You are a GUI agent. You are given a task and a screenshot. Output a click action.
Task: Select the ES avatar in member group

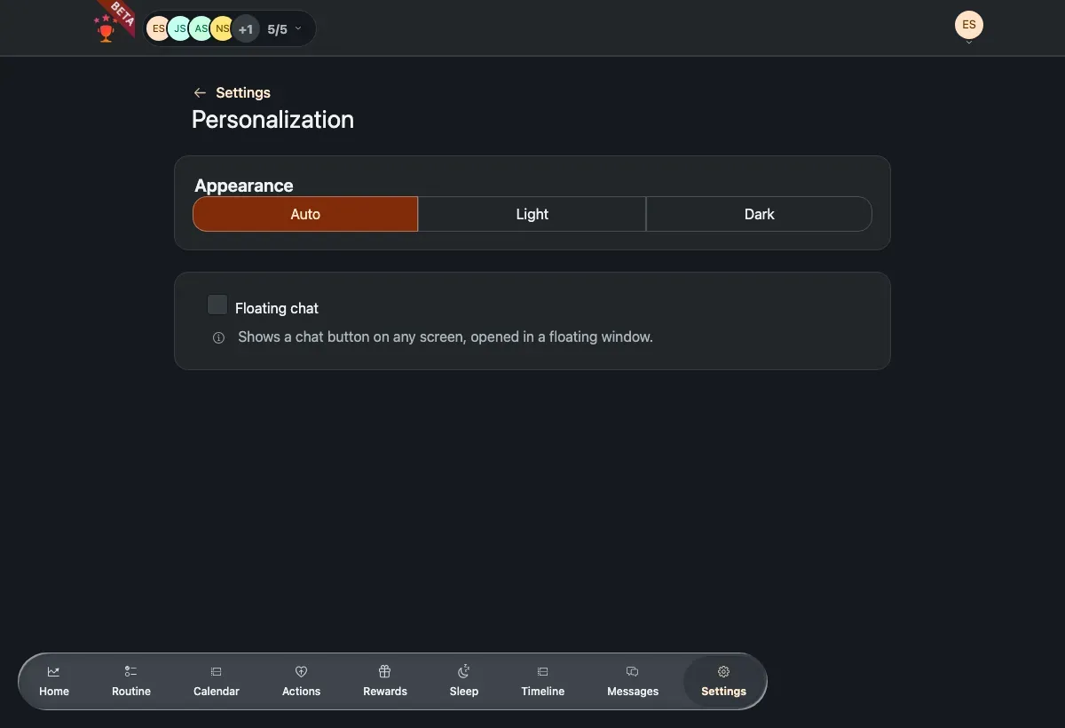(x=157, y=28)
